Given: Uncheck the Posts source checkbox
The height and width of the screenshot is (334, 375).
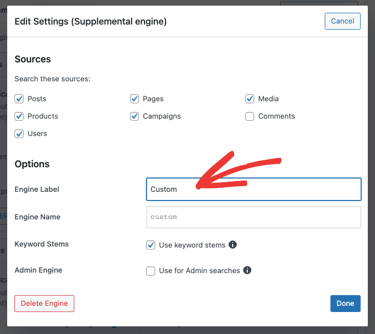Looking at the screenshot, I should click(x=19, y=99).
